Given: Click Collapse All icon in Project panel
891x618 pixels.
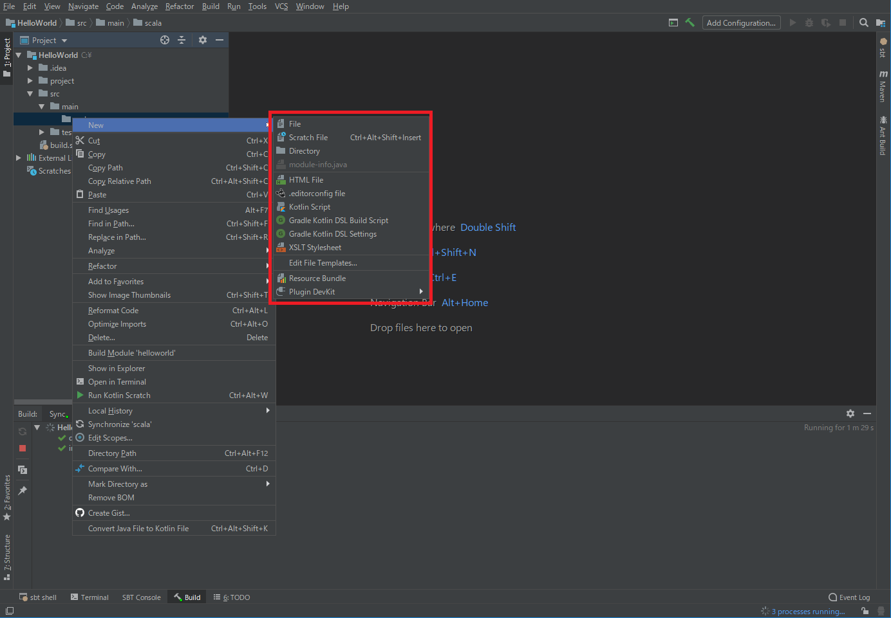Looking at the screenshot, I should click(x=182, y=40).
